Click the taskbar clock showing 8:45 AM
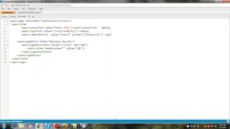The width and height of the screenshot is (230, 129). 223,126
